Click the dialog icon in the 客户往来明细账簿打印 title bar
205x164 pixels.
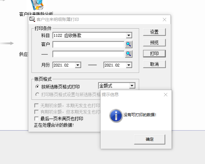[32, 19]
